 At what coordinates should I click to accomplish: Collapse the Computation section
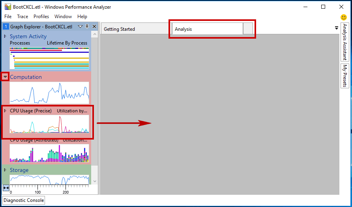coord(5,77)
